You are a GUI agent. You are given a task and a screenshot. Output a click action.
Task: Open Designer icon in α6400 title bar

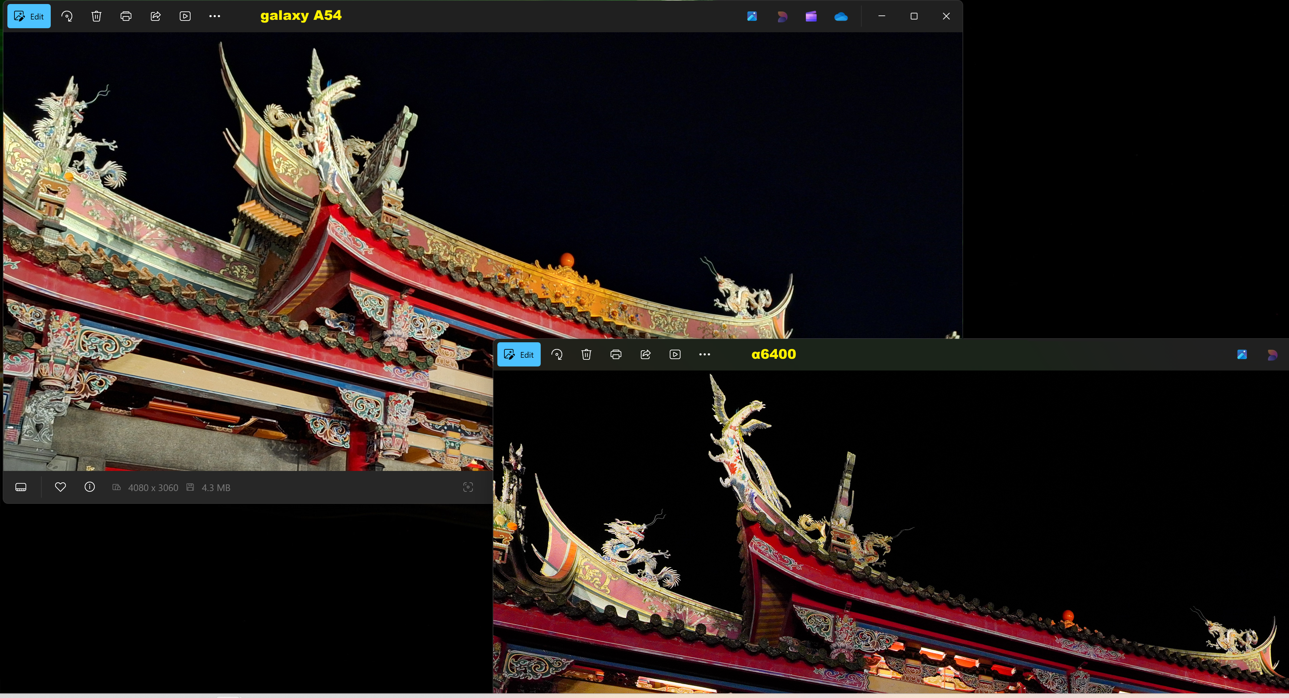coord(1272,355)
